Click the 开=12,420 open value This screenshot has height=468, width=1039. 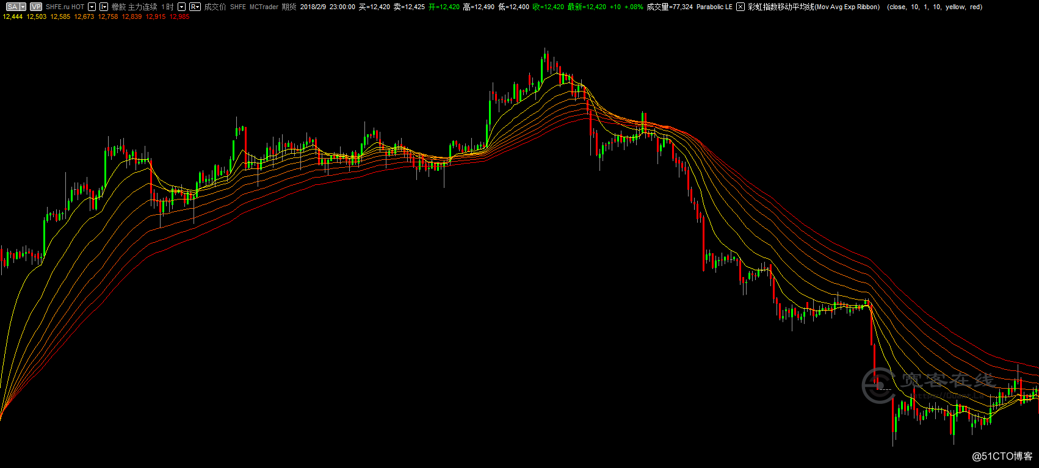444,7
